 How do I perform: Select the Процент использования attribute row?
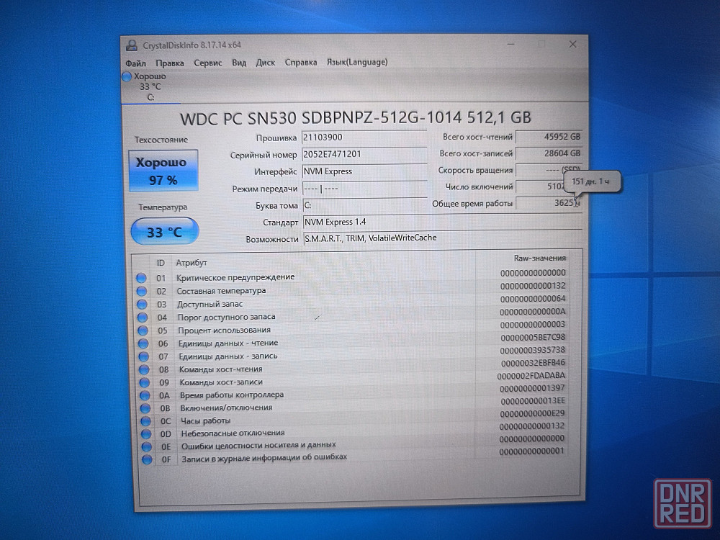(352, 328)
